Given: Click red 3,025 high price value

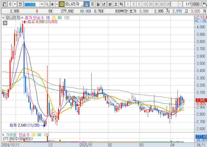Looking at the screenshot, I should (195, 11).
